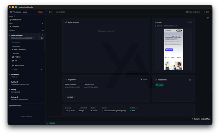Click the Jun 9, 2026 date
Screen dimensions: 220x135
click(x=60, y=12)
